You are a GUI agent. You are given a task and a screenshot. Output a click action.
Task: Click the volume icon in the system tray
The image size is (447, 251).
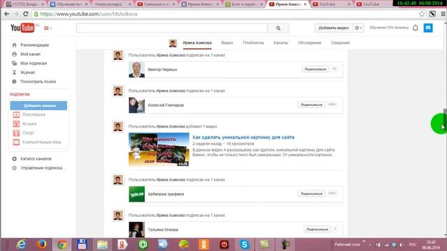[402, 245]
